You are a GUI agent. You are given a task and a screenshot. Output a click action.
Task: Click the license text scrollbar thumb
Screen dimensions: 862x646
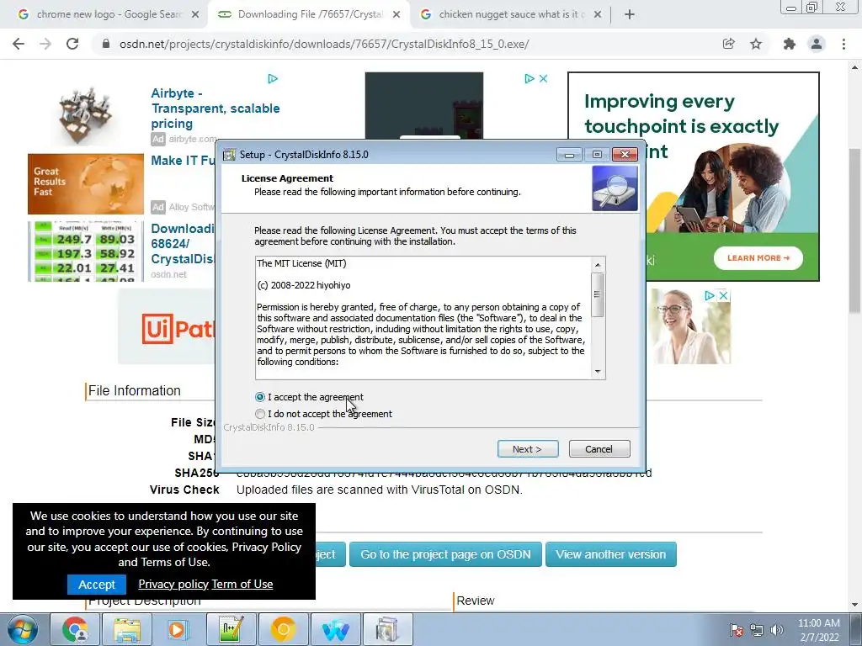coord(598,294)
